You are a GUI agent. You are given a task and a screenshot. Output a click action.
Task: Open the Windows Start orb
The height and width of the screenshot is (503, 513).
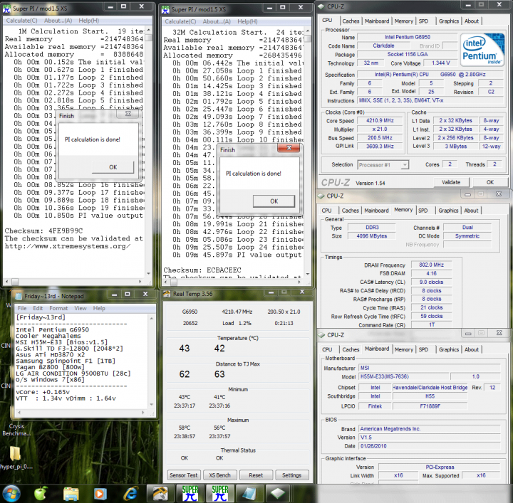(x=11, y=494)
